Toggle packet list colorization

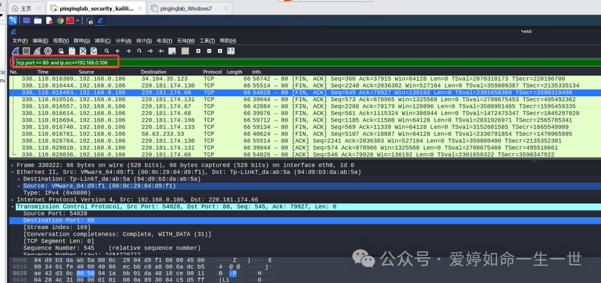point(185,51)
